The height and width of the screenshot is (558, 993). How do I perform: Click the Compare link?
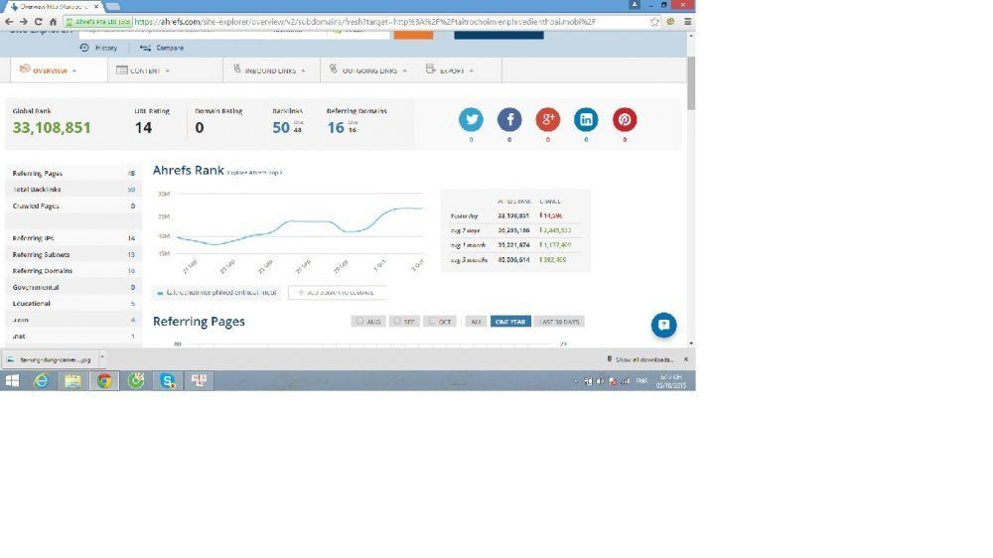click(170, 48)
